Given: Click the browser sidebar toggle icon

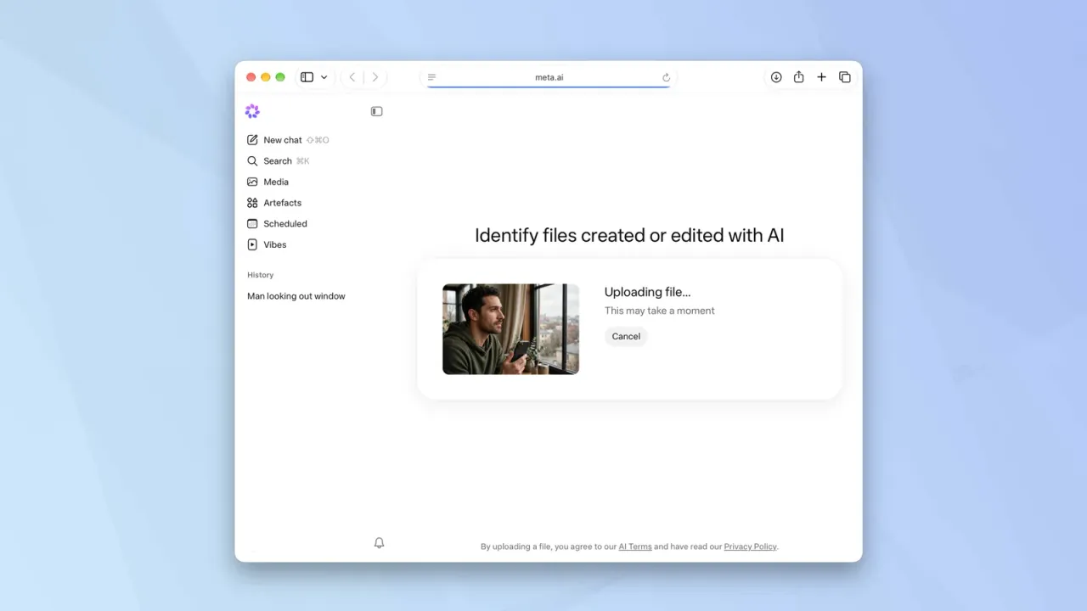Looking at the screenshot, I should point(307,77).
